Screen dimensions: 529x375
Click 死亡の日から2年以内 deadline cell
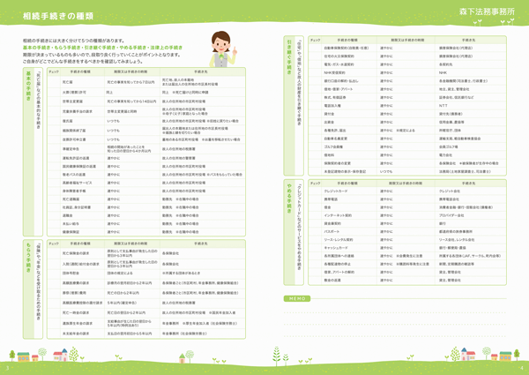click(123, 293)
